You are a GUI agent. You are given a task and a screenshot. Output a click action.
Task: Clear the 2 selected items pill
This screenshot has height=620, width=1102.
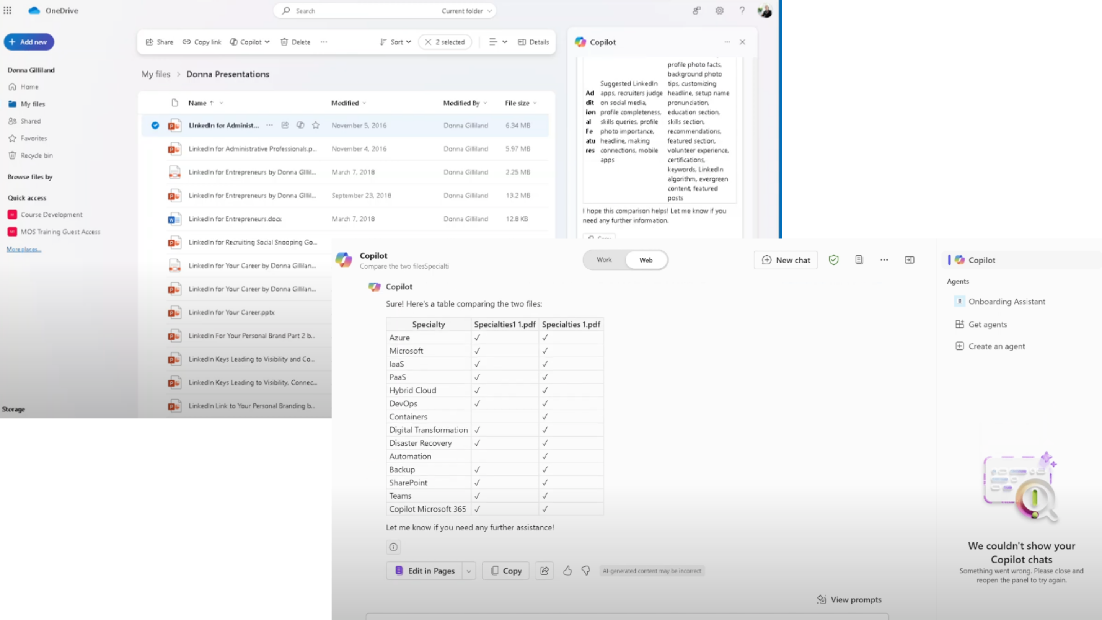coord(445,42)
